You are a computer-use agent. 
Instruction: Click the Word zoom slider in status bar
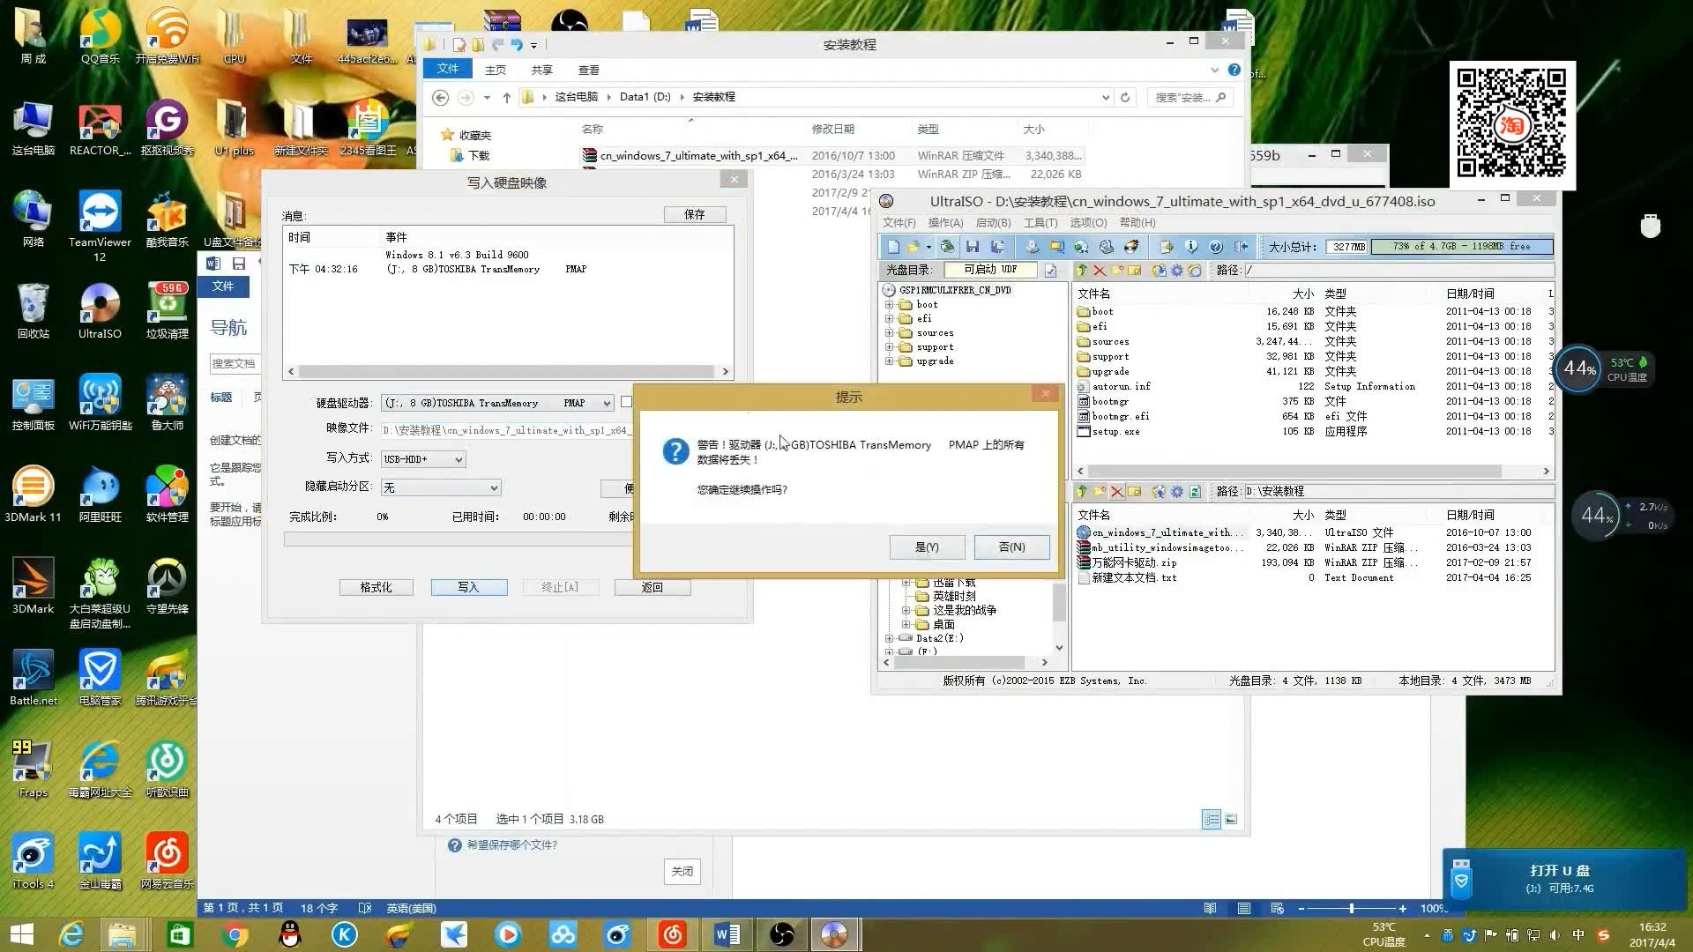click(1351, 908)
